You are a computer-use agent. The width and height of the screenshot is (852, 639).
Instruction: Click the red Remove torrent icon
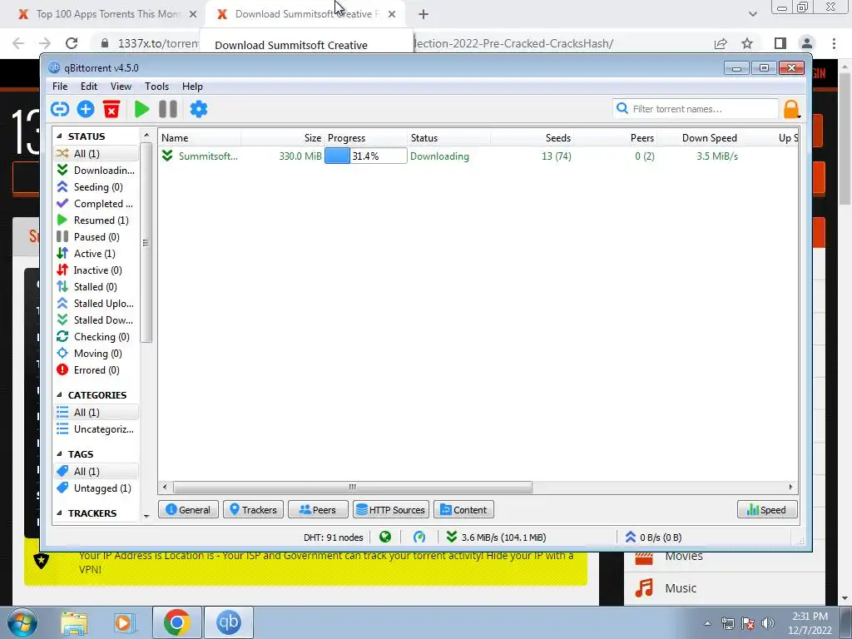(111, 109)
